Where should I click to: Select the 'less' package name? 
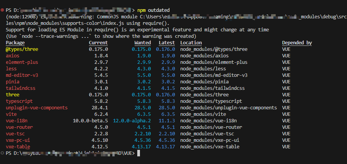tap(11, 69)
